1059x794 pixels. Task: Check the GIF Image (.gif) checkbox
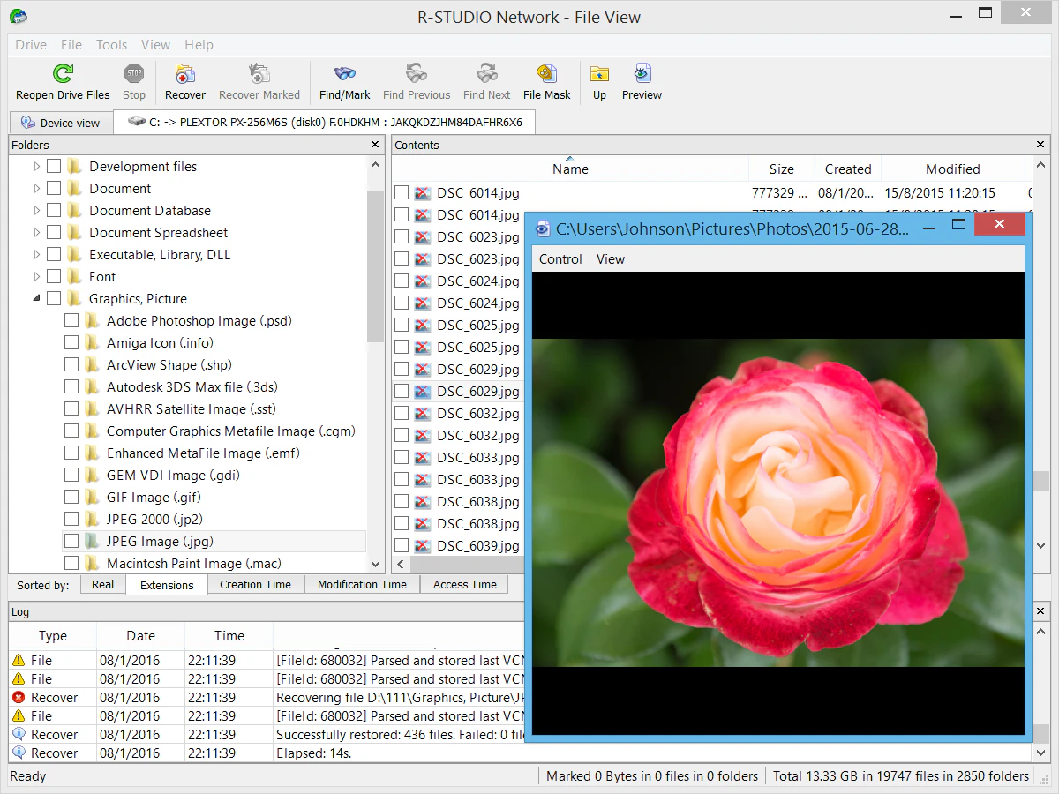71,497
